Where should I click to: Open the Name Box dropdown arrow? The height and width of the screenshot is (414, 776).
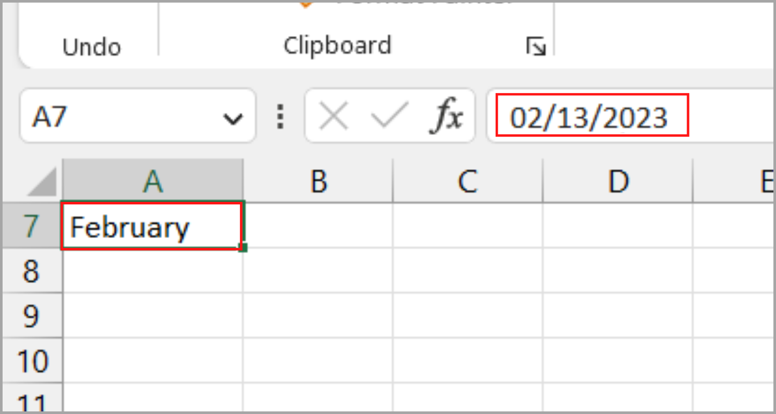[x=232, y=118]
